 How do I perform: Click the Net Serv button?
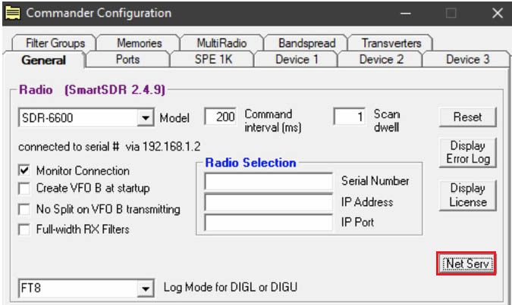(x=466, y=263)
